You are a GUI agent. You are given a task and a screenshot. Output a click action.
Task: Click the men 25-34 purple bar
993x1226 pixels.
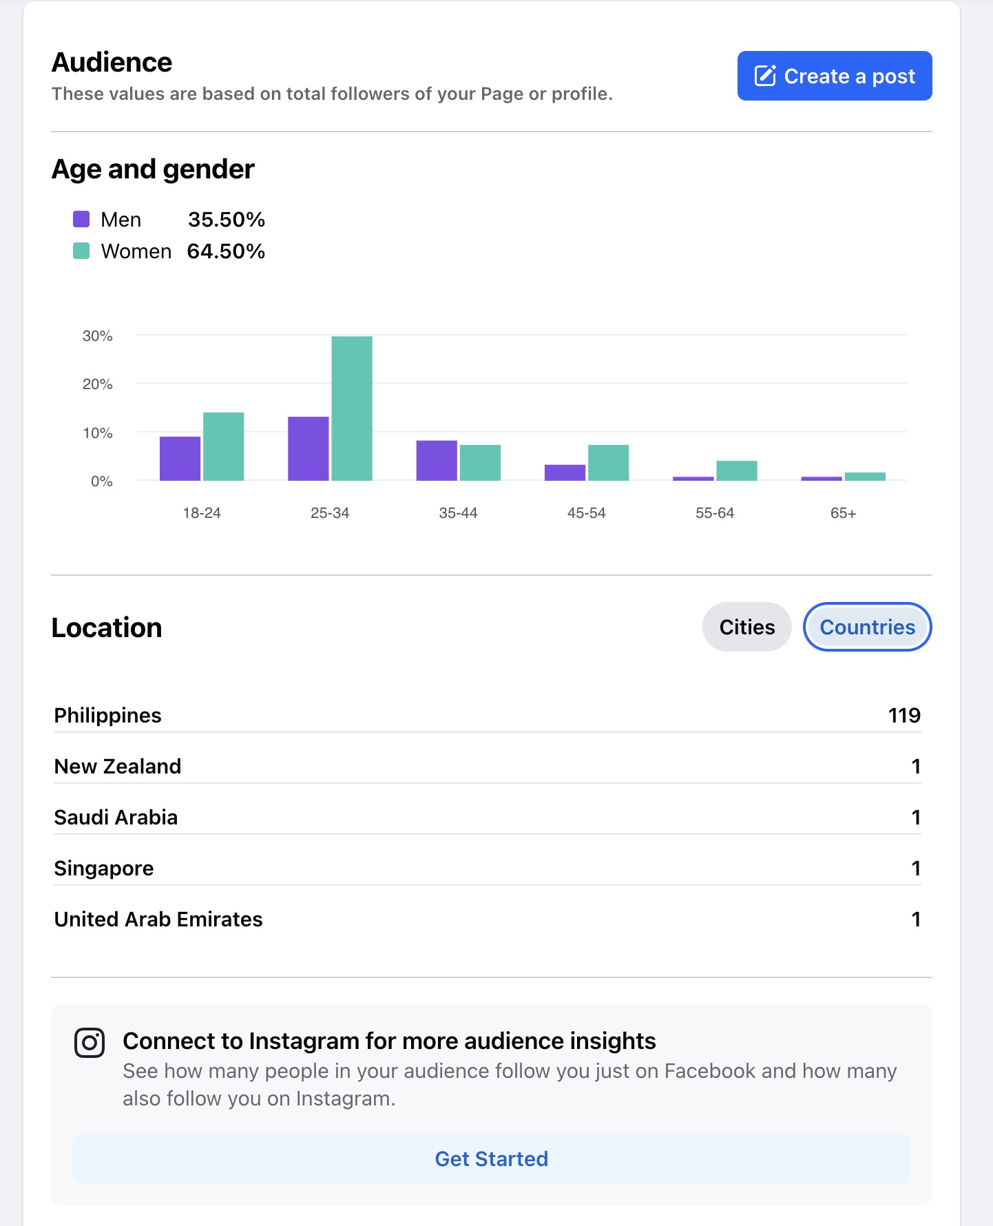coord(308,448)
